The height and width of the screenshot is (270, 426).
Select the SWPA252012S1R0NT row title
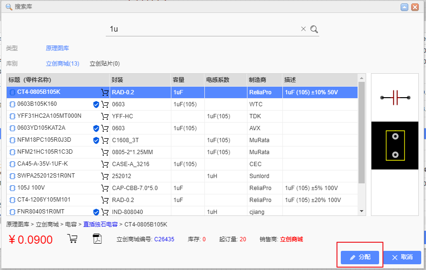[46, 176]
